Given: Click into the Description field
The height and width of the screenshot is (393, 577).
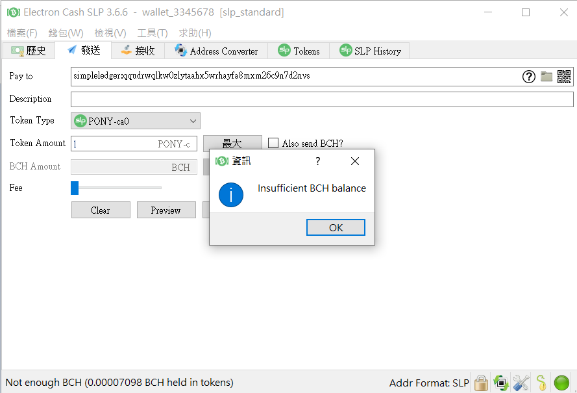Looking at the screenshot, I should (322, 99).
